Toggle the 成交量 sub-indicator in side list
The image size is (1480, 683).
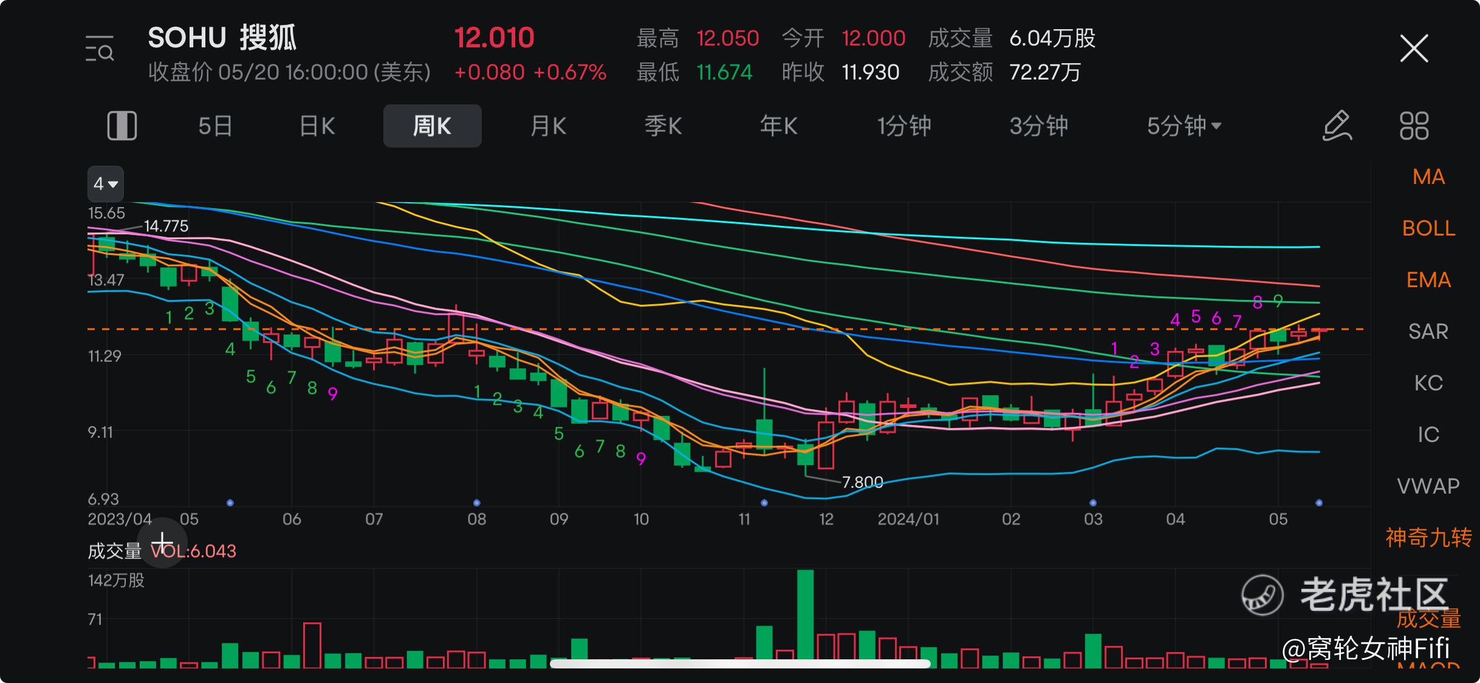click(x=1428, y=619)
